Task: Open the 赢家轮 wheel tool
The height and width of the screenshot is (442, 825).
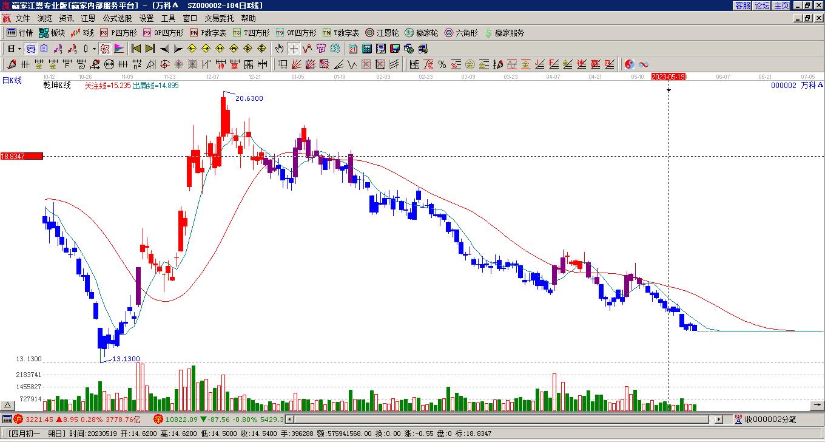Action: click(x=422, y=33)
